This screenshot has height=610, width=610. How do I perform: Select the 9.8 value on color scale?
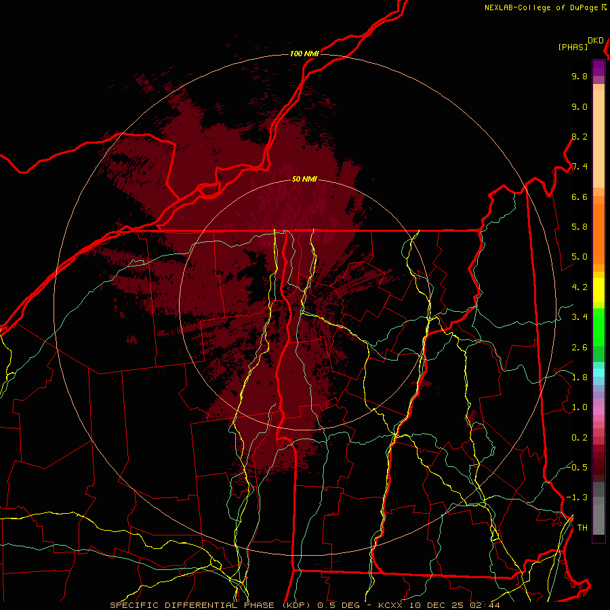[579, 77]
